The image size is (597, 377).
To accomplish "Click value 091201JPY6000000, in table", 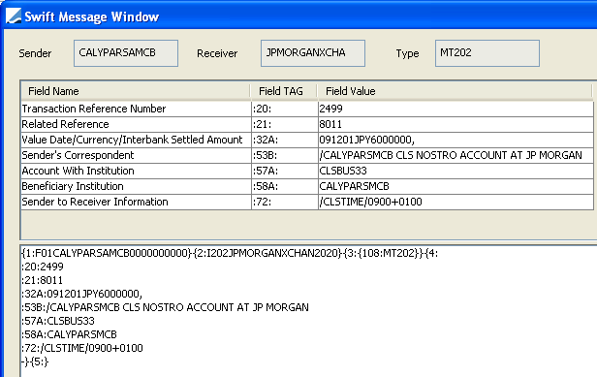I will point(456,141).
